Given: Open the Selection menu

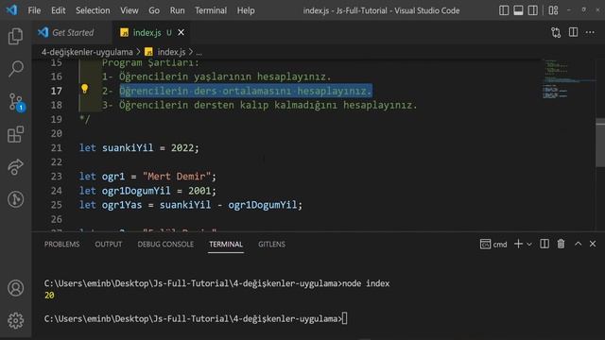Looking at the screenshot, I should click(x=93, y=10).
